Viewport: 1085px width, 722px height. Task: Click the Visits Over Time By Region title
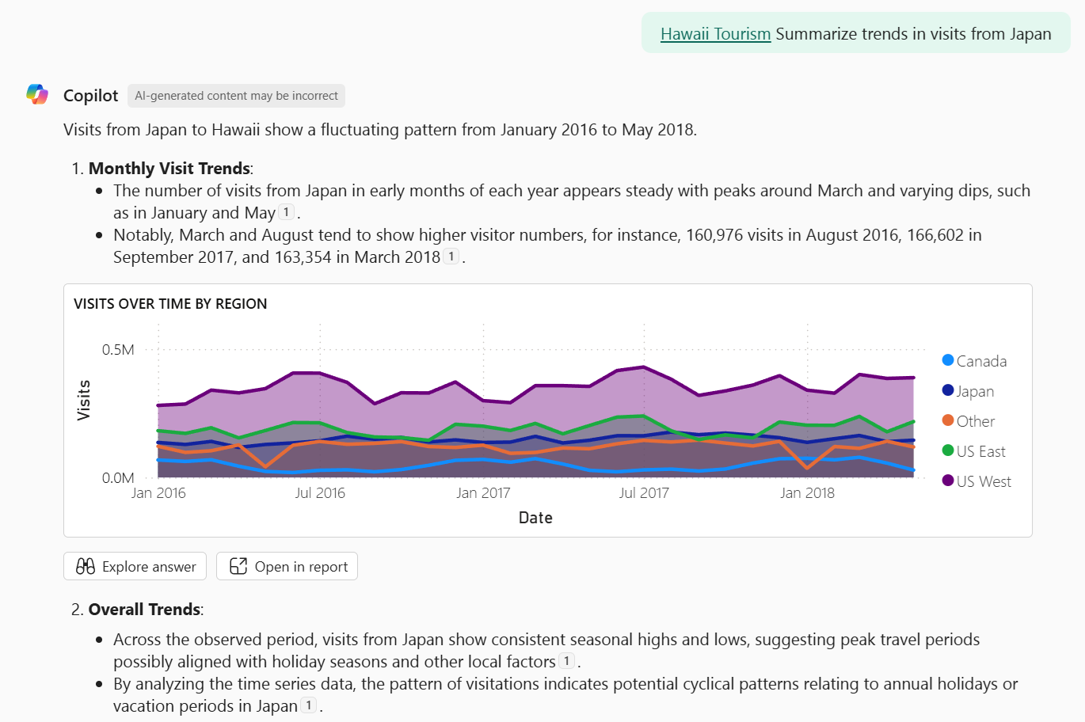coord(170,304)
